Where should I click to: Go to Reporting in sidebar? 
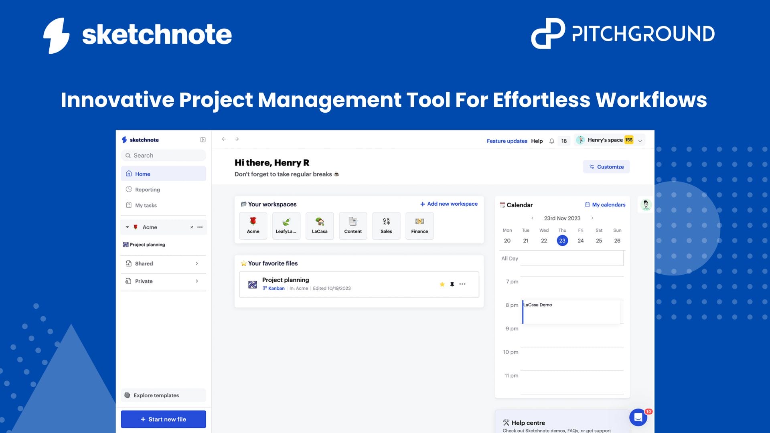(147, 190)
